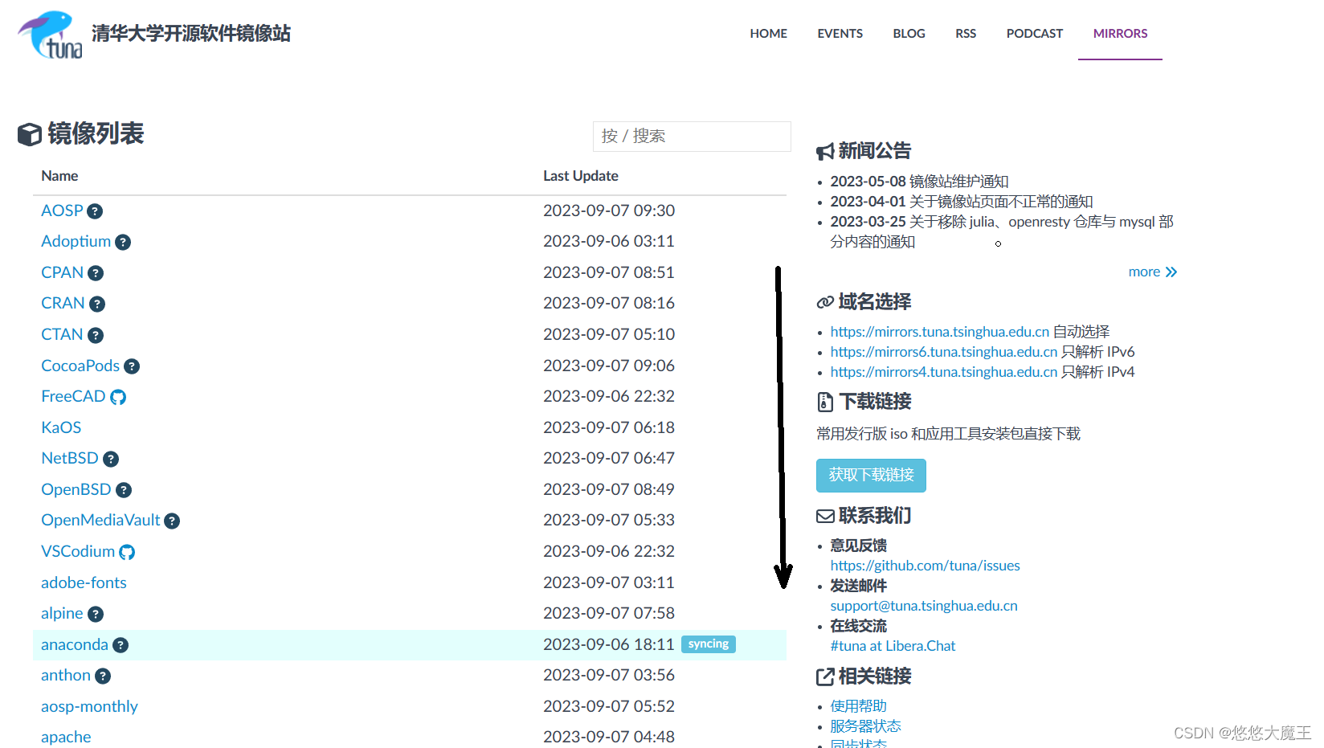The image size is (1324, 748).
Task: Open the AOSP mirror link
Action: pyautogui.click(x=63, y=211)
